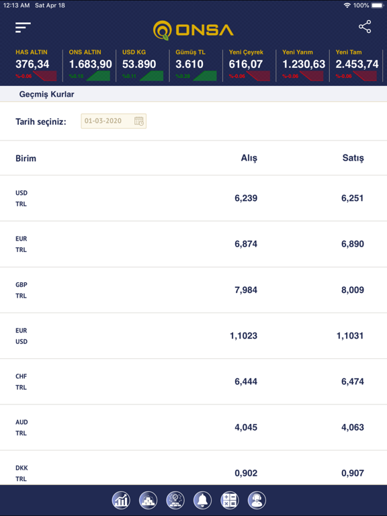The width and height of the screenshot is (387, 516).
Task: Open the historical gold bars with clock icon
Action: pyautogui.click(x=175, y=500)
